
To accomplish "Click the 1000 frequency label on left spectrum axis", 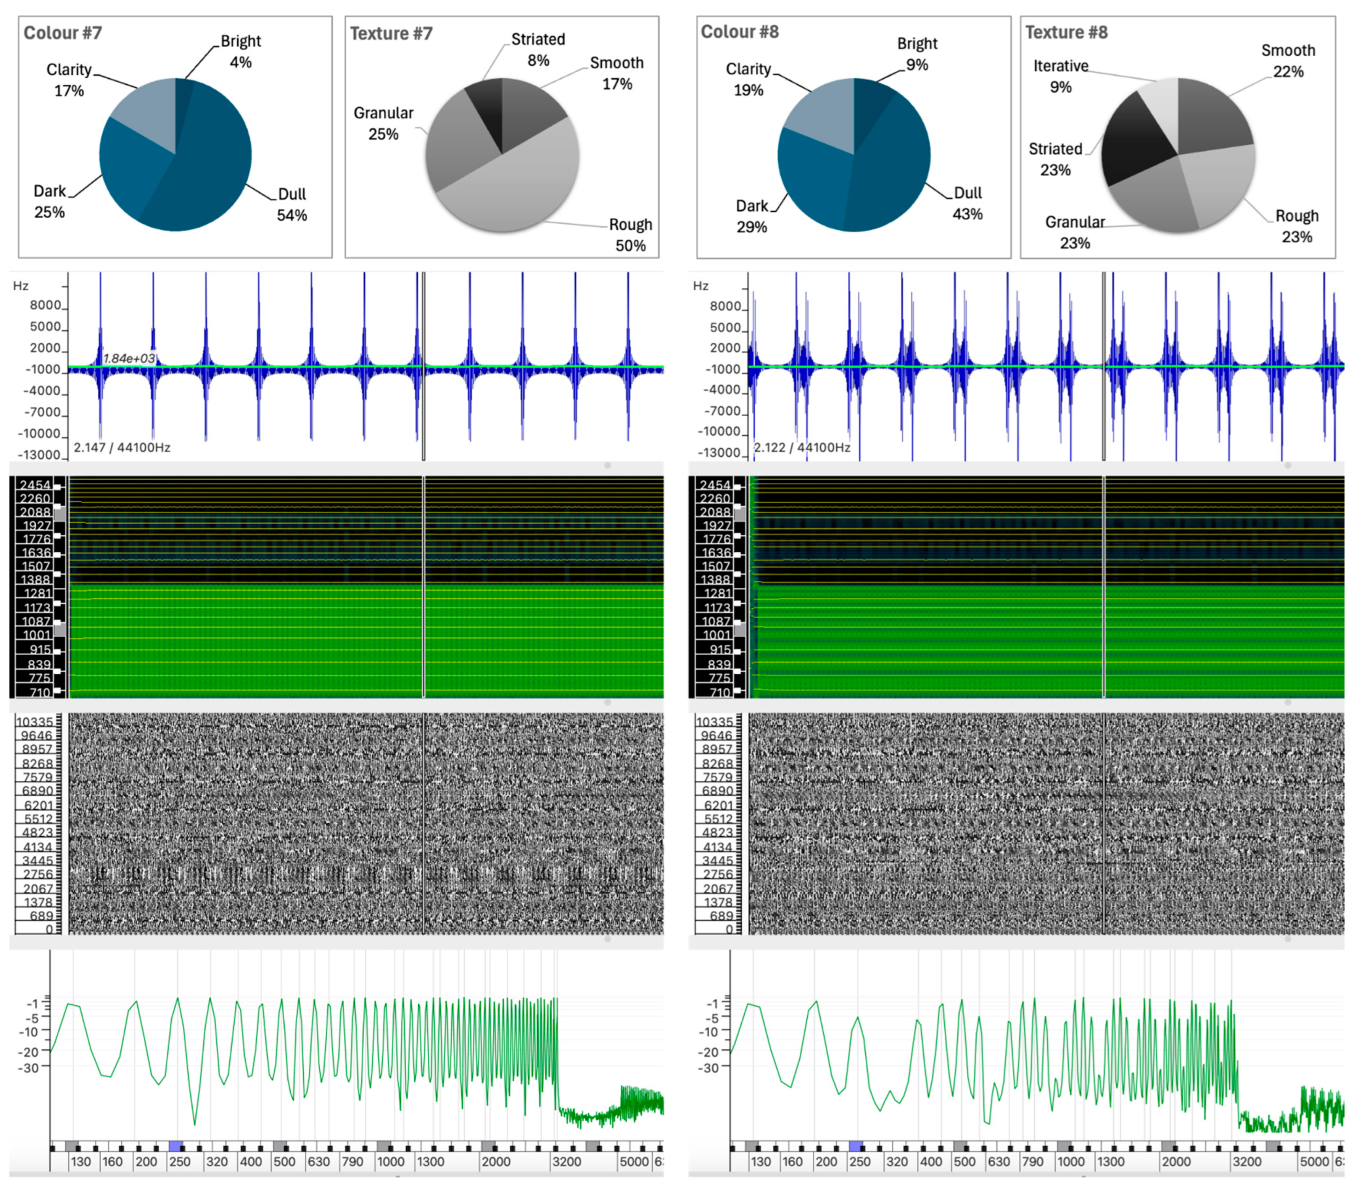I will coord(391,1162).
